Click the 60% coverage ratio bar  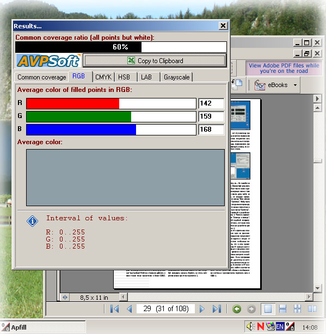click(x=121, y=47)
